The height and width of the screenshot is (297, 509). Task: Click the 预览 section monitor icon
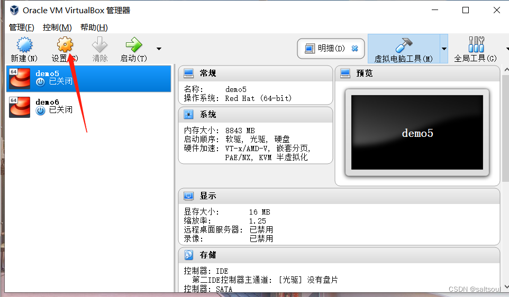[x=345, y=73]
